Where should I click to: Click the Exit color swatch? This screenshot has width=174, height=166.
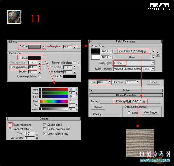pos(69,77)
